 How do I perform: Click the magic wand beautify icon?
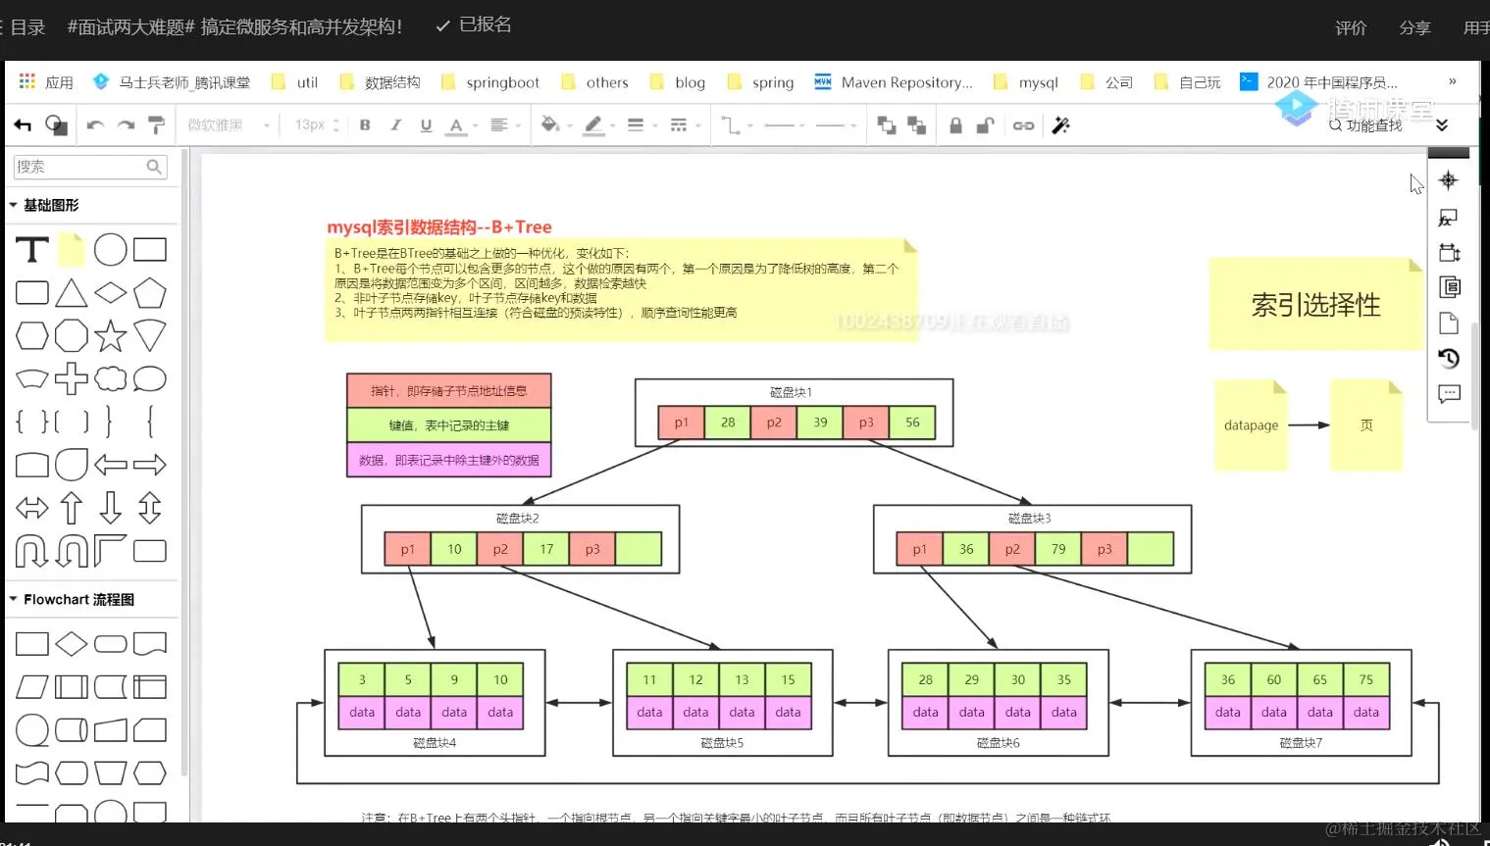tap(1060, 124)
